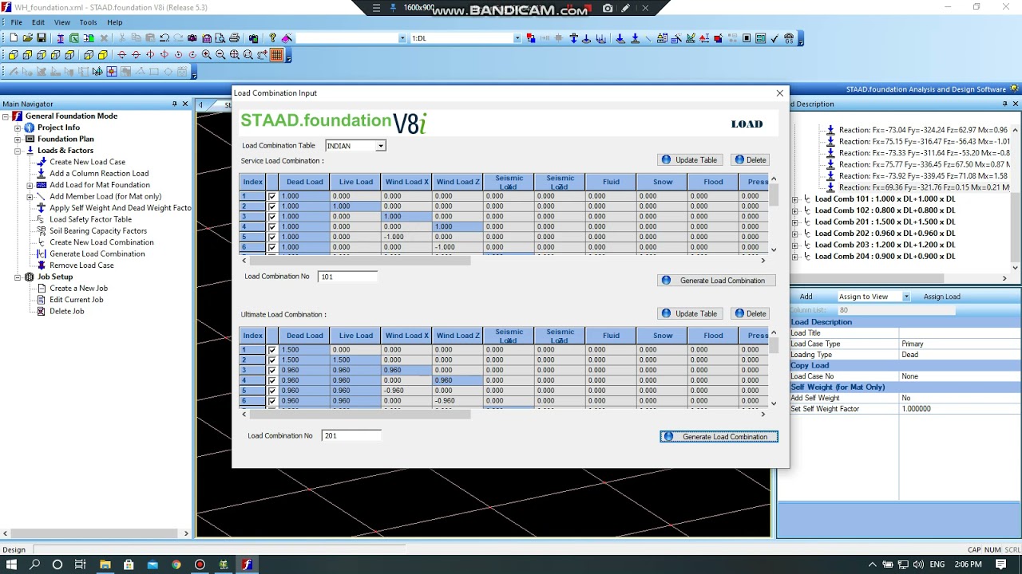The height and width of the screenshot is (574, 1022).
Task: Open the Edit menu
Action: (x=38, y=22)
